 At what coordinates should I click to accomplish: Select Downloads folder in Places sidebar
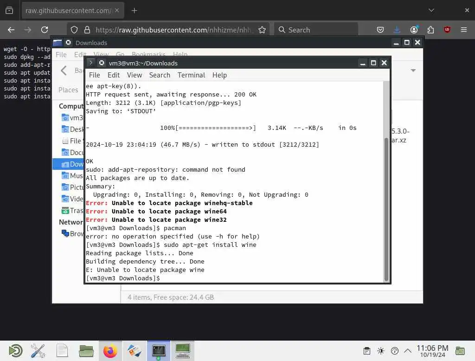tap(69, 164)
